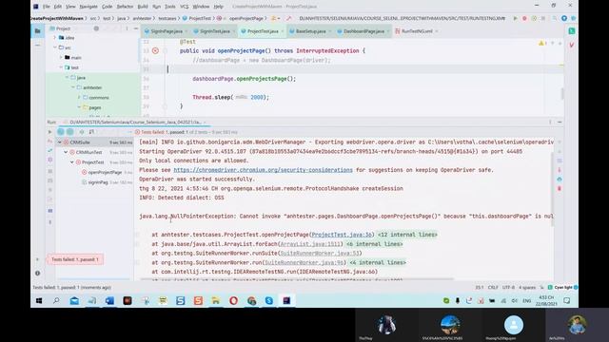Open the ProjectTest.java:36 stack trace link

coord(342,235)
